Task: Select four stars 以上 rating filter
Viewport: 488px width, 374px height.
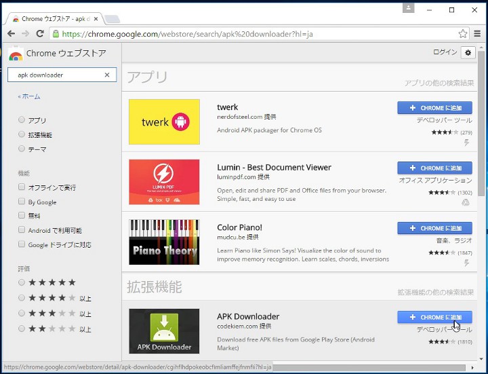Action: pos(22,298)
